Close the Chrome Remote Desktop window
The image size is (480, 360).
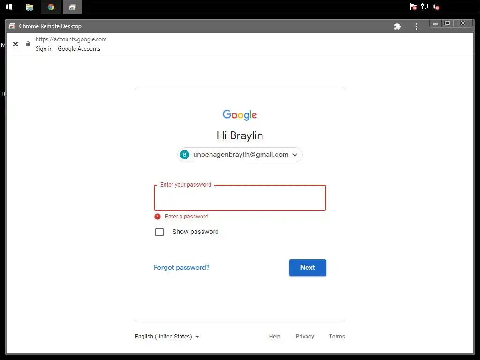[x=463, y=23]
